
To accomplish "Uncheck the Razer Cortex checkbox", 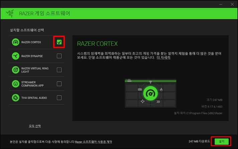I will (x=59, y=42).
